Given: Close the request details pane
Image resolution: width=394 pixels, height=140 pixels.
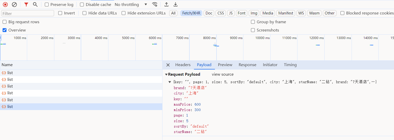Looking at the screenshot, I should click(x=168, y=65).
